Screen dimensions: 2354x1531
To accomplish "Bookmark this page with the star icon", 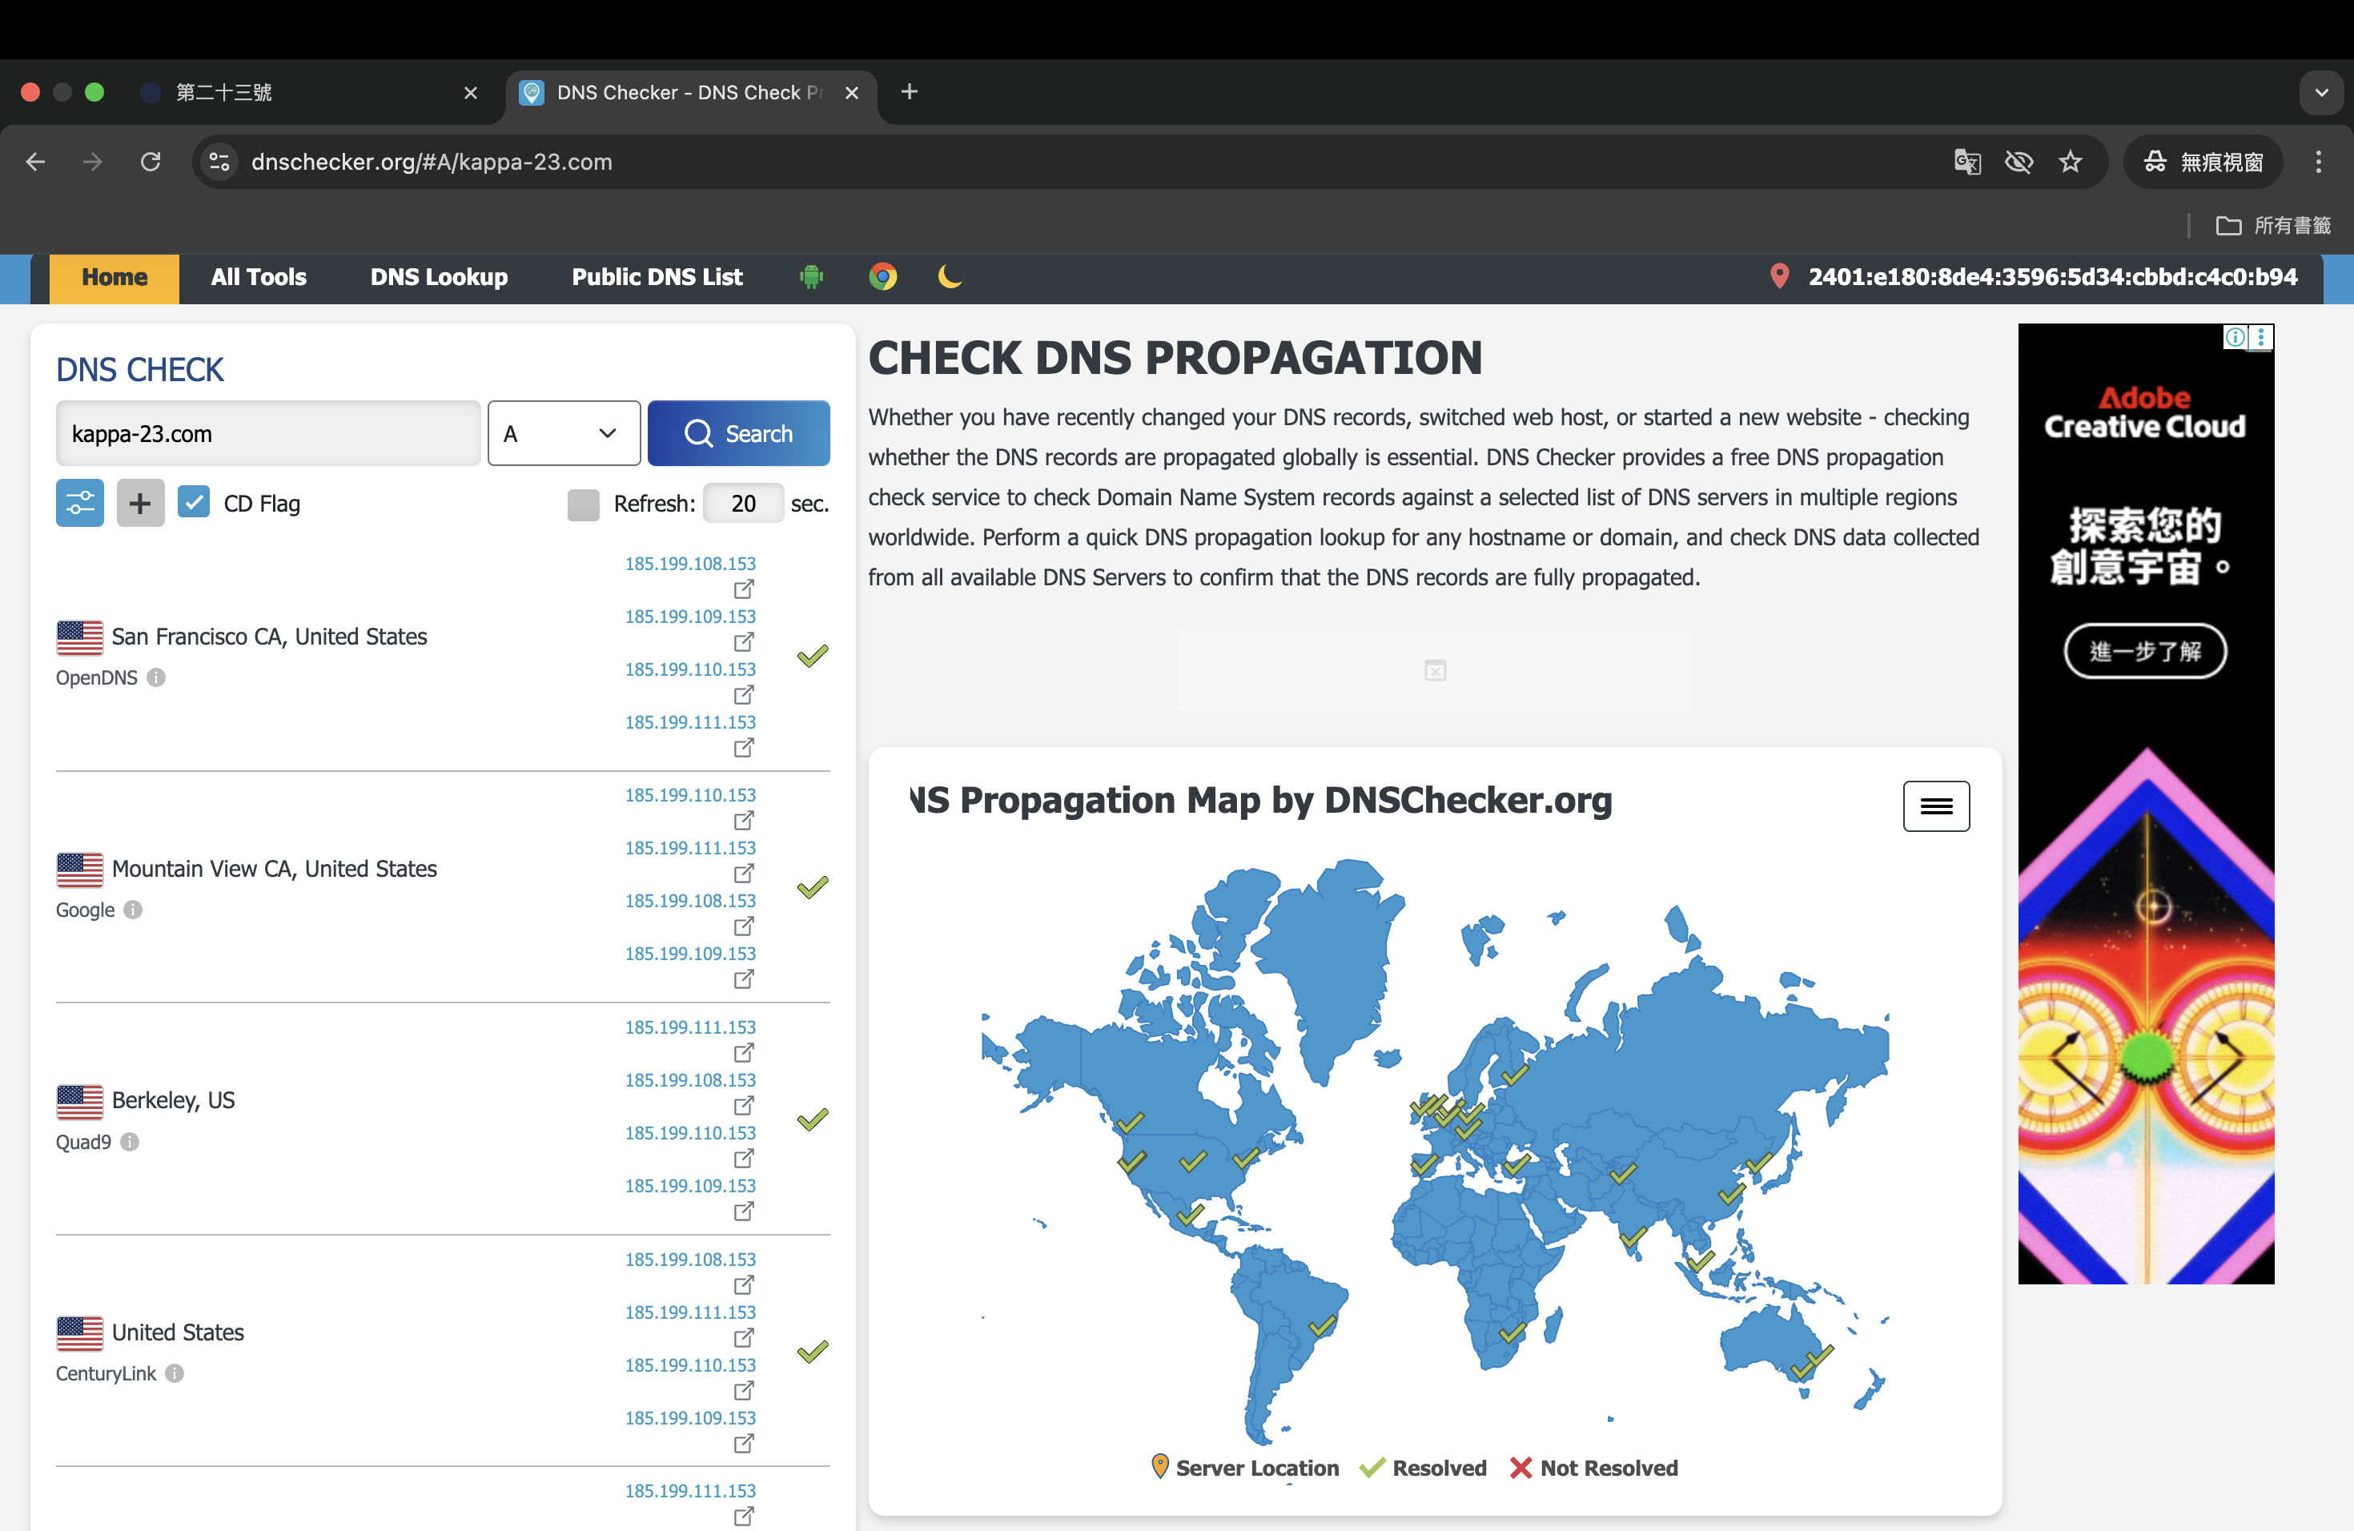I will pos(2070,161).
